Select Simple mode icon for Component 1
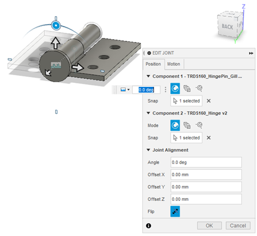This screenshot has width=257, height=236. click(x=175, y=89)
